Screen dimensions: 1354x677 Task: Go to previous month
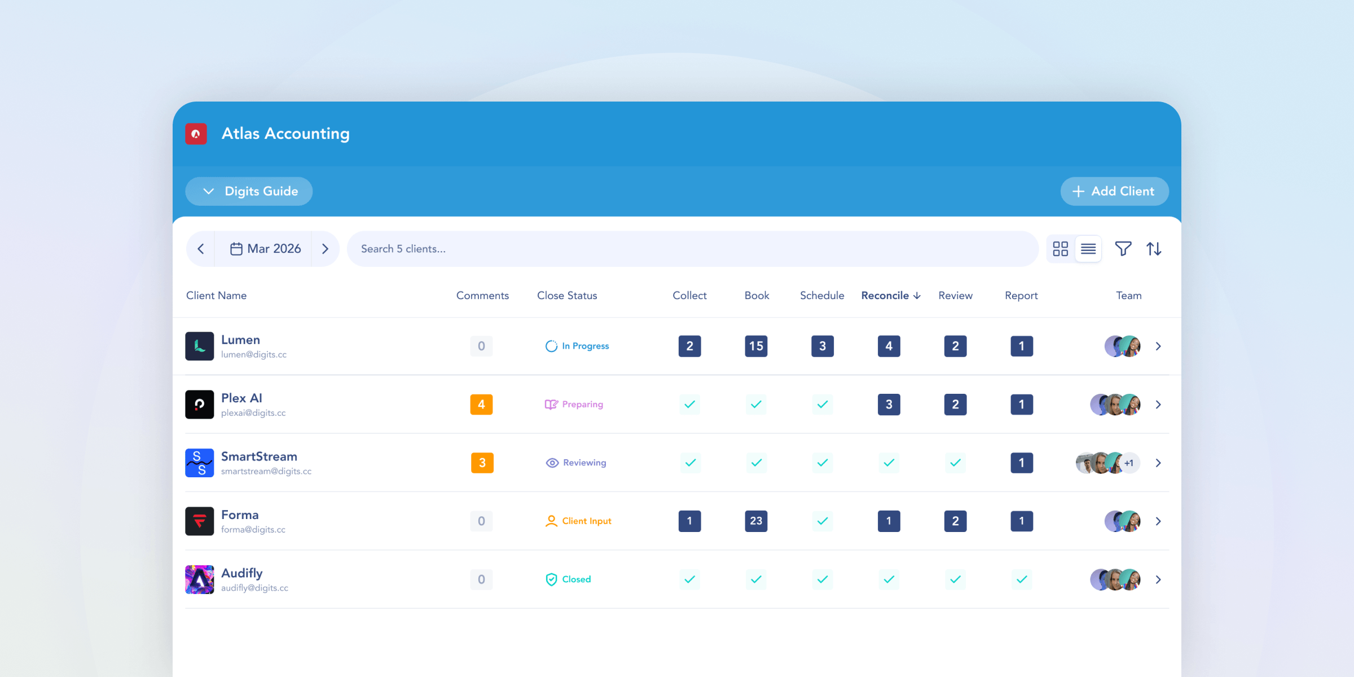pos(201,249)
